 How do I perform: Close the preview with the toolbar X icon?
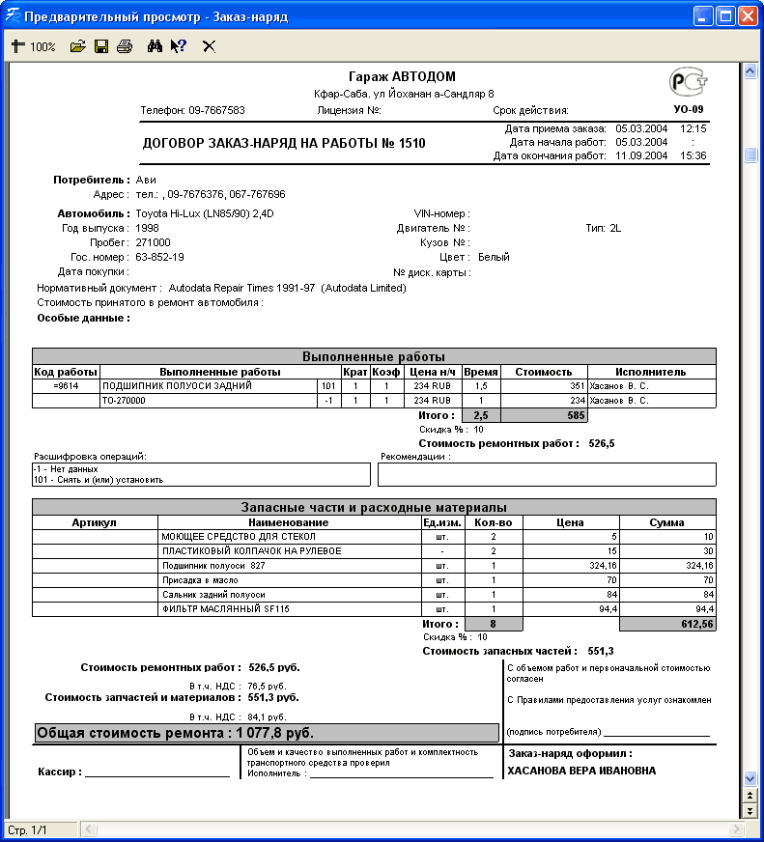(209, 46)
